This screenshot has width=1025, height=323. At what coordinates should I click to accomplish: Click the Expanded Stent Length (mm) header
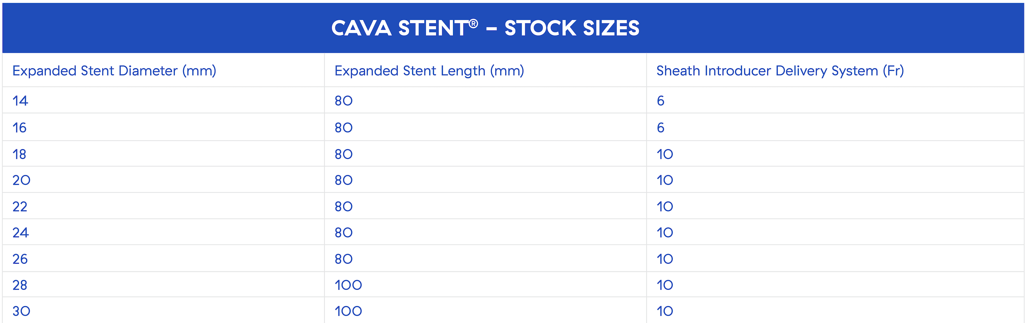pyautogui.click(x=429, y=71)
